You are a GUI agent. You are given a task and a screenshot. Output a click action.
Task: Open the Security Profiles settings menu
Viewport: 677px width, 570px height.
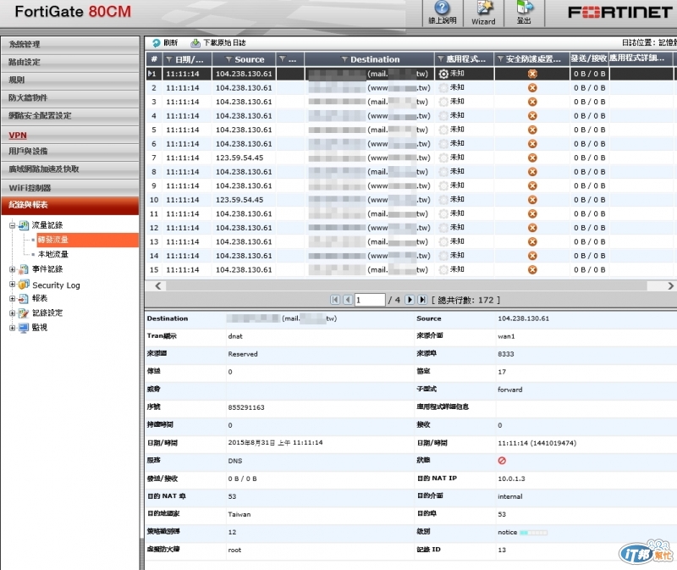[70, 116]
